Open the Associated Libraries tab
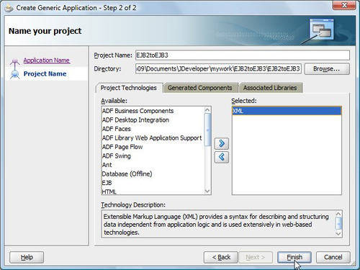The width and height of the screenshot is (360, 270). click(270, 88)
